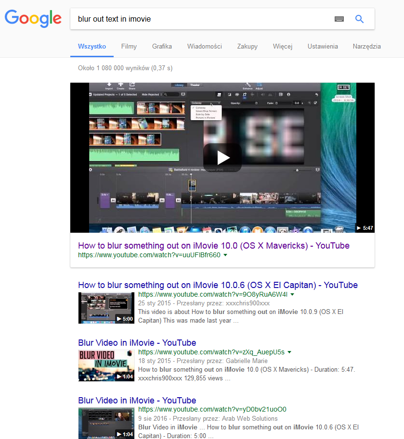Click the '9 sie 2016 - Przesłany przez: Arab Web Solutions' line
The image size is (404, 439).
click(x=208, y=418)
